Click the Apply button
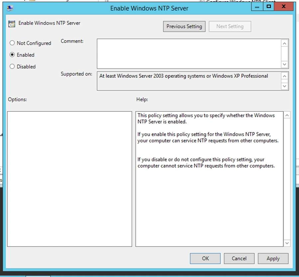The height and width of the screenshot is (277, 299). (273, 258)
